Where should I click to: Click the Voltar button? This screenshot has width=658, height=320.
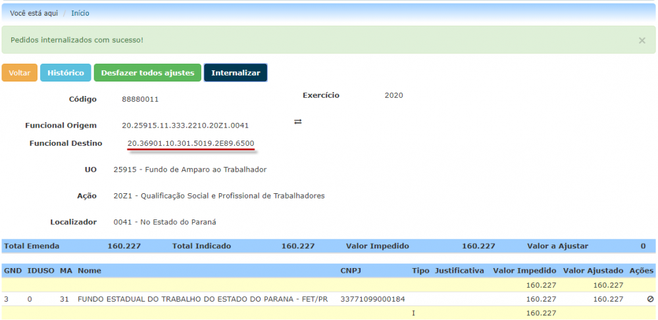pyautogui.click(x=20, y=73)
